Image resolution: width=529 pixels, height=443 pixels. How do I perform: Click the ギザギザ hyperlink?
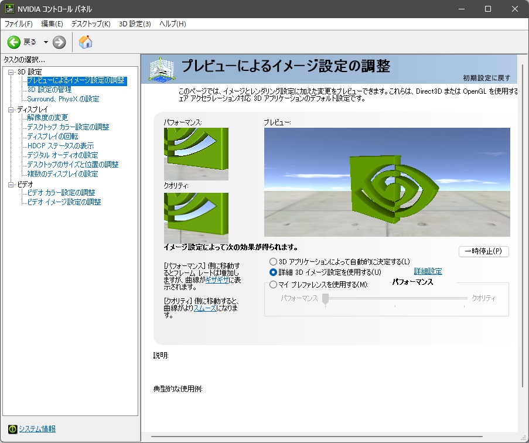click(217, 280)
